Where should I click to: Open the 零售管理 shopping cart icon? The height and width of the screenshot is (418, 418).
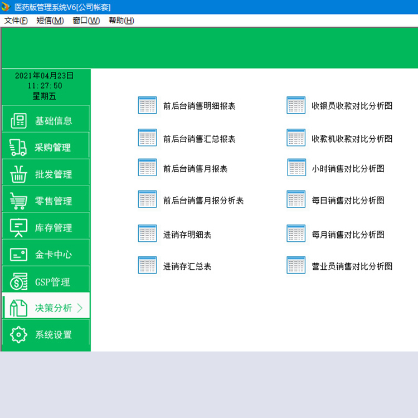18,201
